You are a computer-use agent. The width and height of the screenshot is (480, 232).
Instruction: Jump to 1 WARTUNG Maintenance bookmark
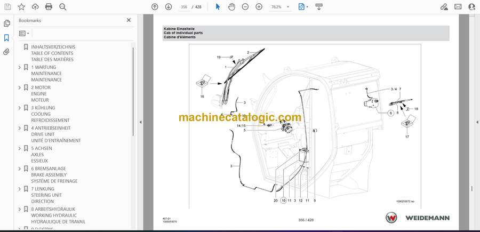(46, 74)
